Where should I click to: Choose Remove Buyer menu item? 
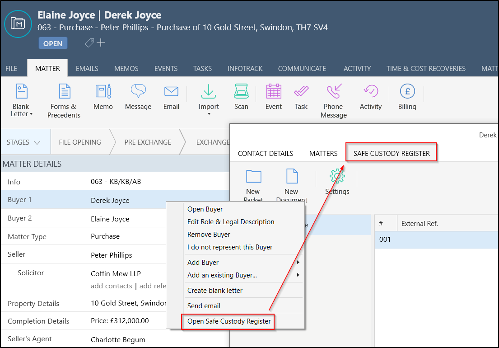244,235
